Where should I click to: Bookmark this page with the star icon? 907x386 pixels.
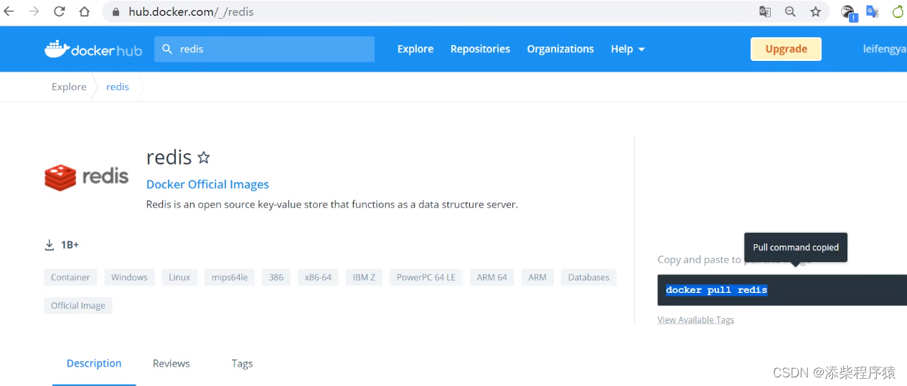pos(815,11)
